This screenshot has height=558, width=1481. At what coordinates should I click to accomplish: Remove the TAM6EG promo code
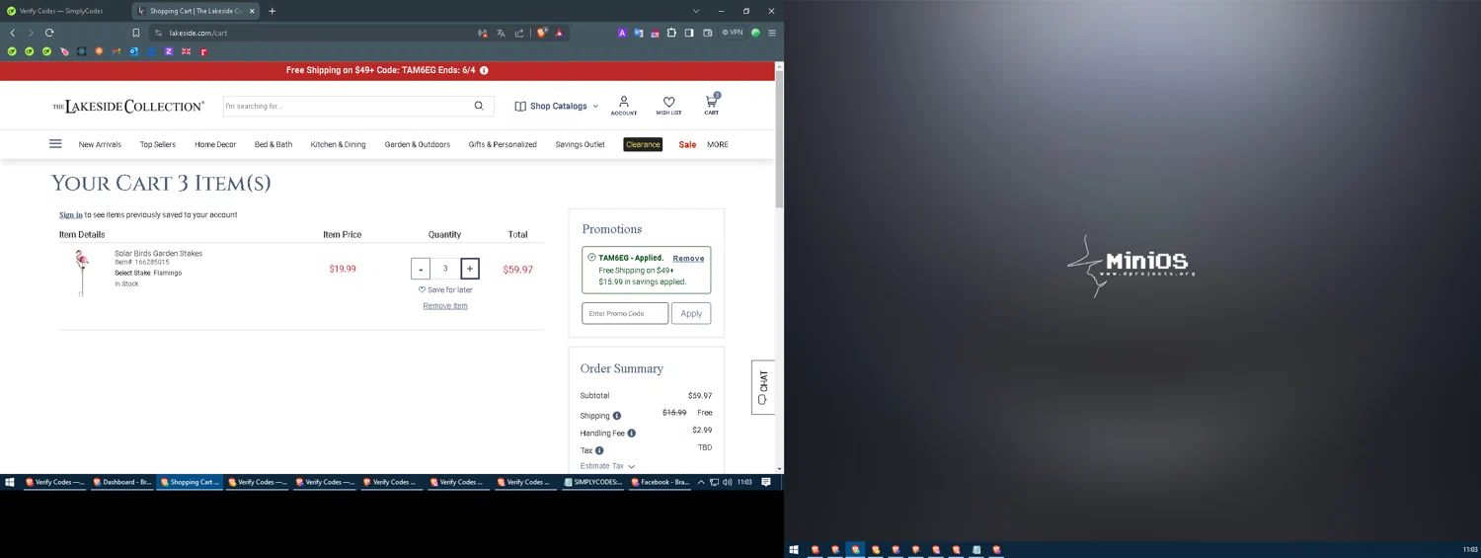point(688,259)
